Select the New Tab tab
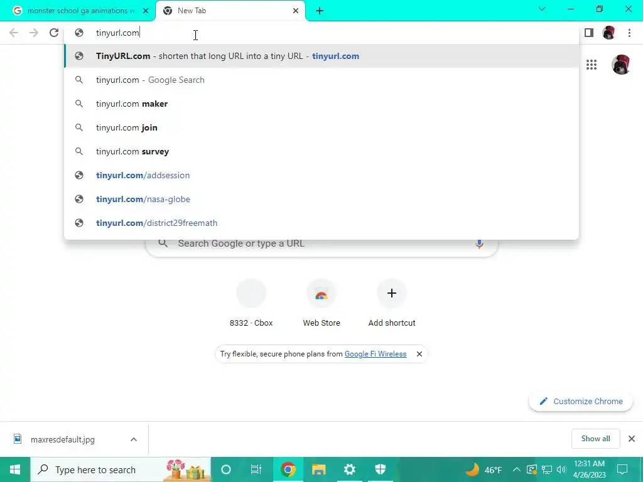The image size is (643, 482). click(230, 11)
